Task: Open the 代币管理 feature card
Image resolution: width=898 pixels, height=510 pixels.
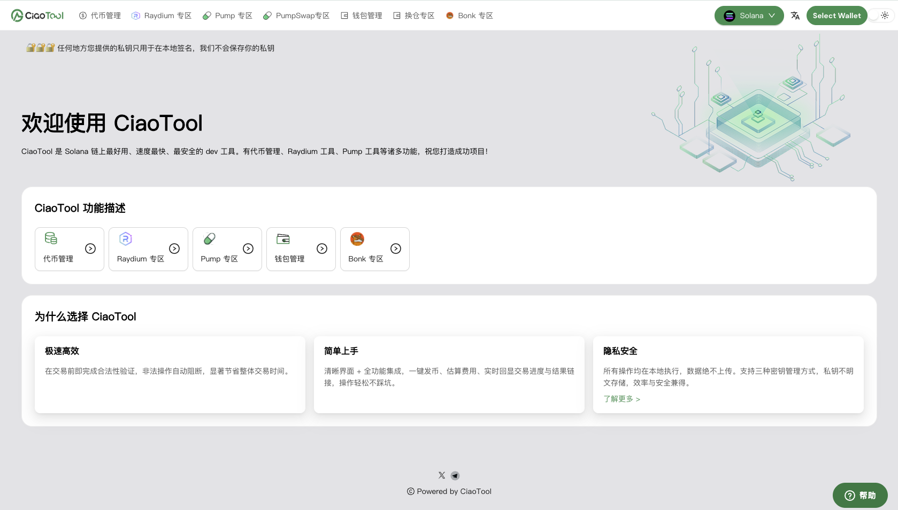Action: pyautogui.click(x=70, y=249)
